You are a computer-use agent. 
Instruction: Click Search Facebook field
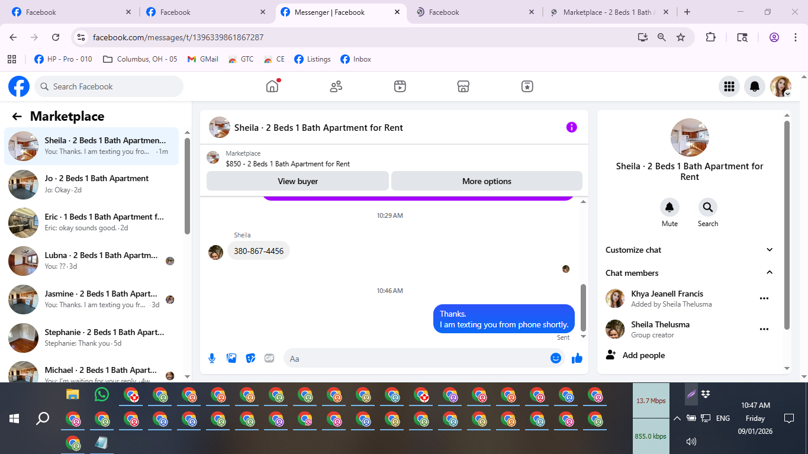pyautogui.click(x=109, y=86)
